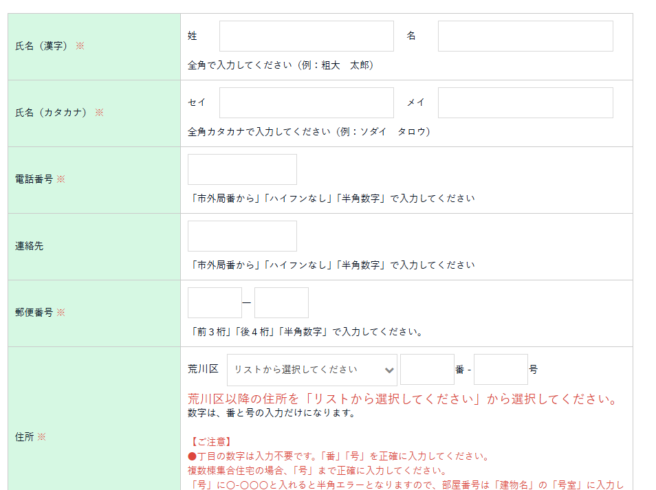Click the 住所 row label

pyautogui.click(x=24, y=437)
